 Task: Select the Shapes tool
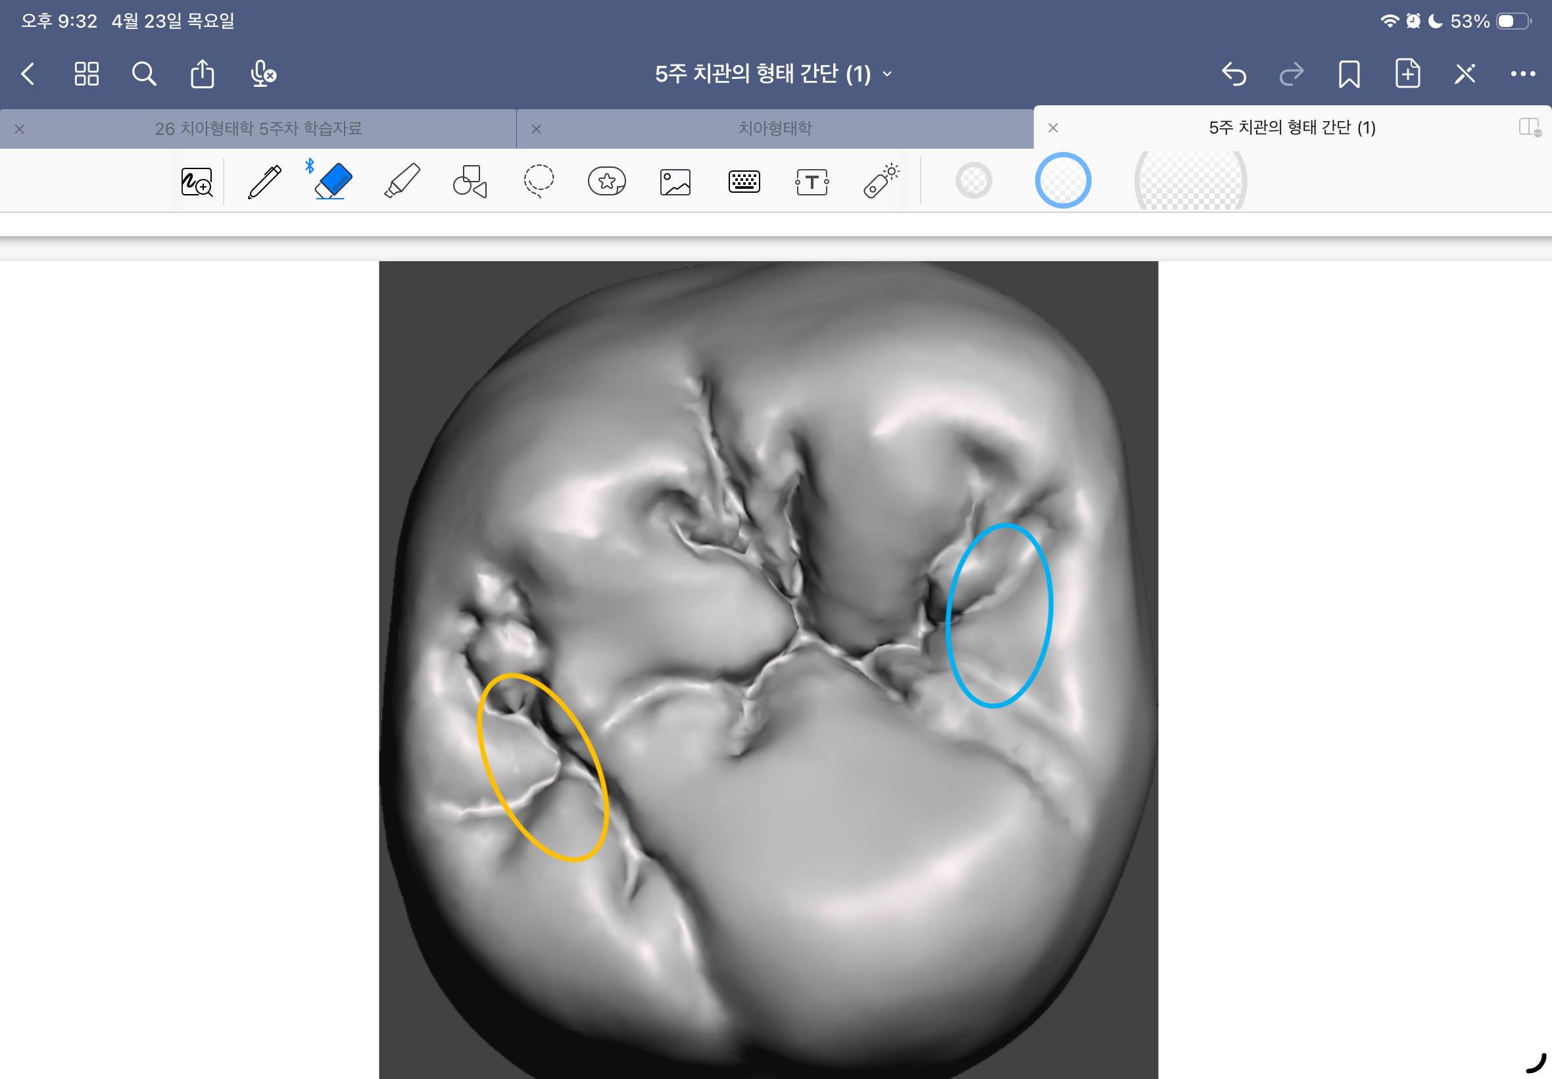(x=470, y=181)
